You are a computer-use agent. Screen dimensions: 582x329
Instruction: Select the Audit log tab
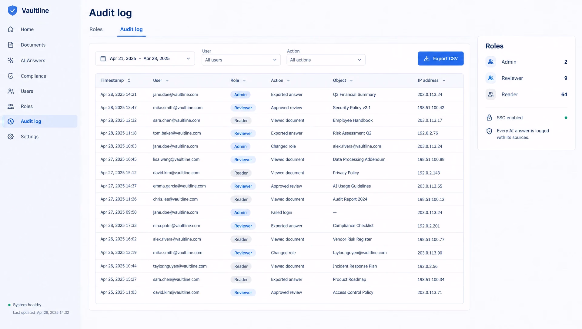pyautogui.click(x=131, y=29)
